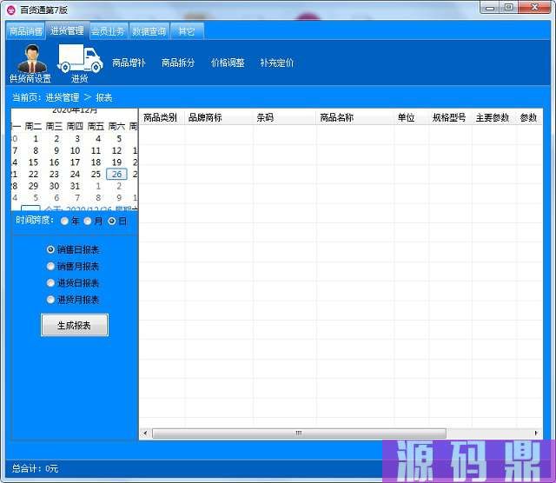Click the 2020年12月 calendar month title
The height and width of the screenshot is (483, 556).
pyautogui.click(x=75, y=110)
